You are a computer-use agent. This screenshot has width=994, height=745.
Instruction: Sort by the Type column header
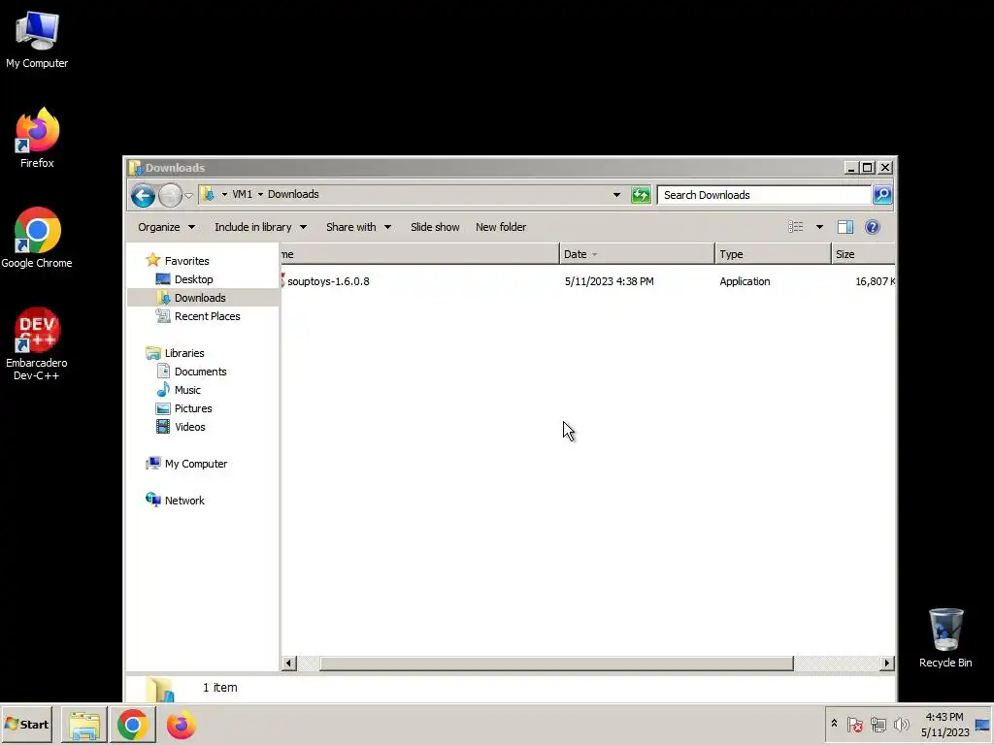(772, 254)
